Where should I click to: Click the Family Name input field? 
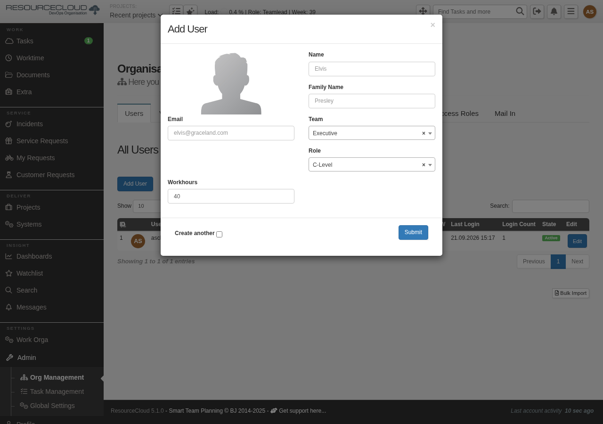(x=372, y=101)
